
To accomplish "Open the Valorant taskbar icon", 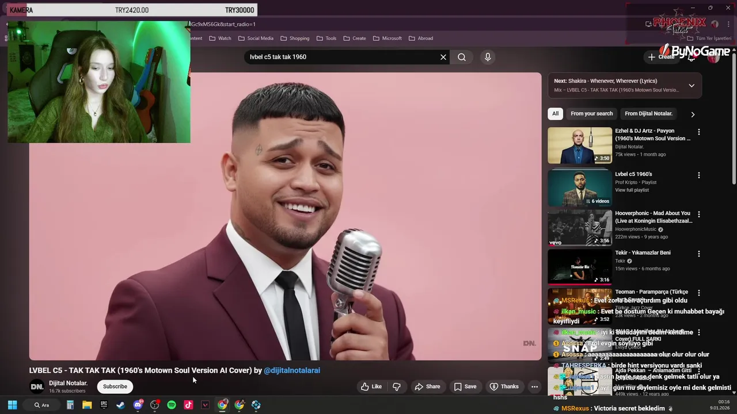I will [205, 405].
